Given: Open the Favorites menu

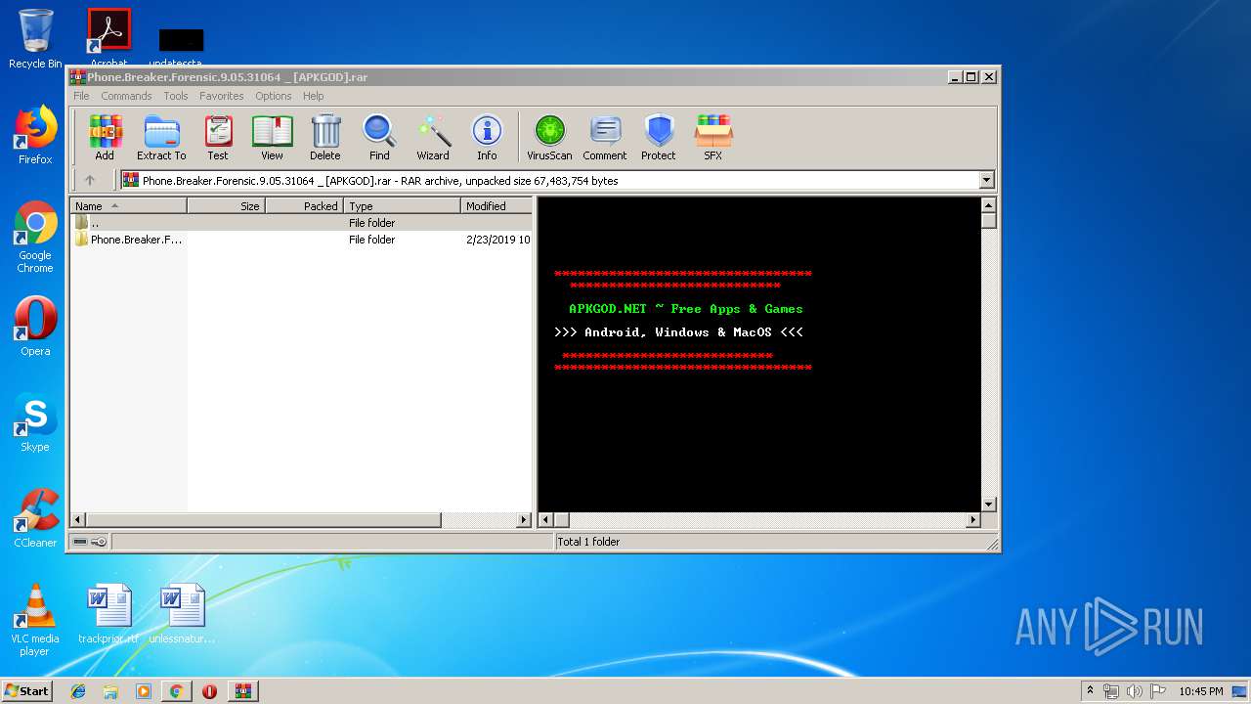Looking at the screenshot, I should point(222,96).
